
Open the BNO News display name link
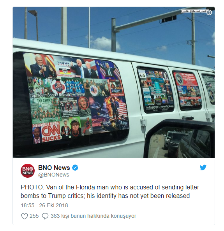(x=54, y=168)
